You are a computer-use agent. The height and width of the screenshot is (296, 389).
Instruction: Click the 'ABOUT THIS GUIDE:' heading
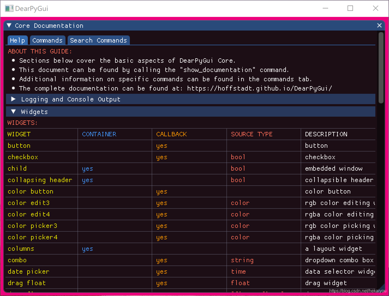click(x=40, y=51)
